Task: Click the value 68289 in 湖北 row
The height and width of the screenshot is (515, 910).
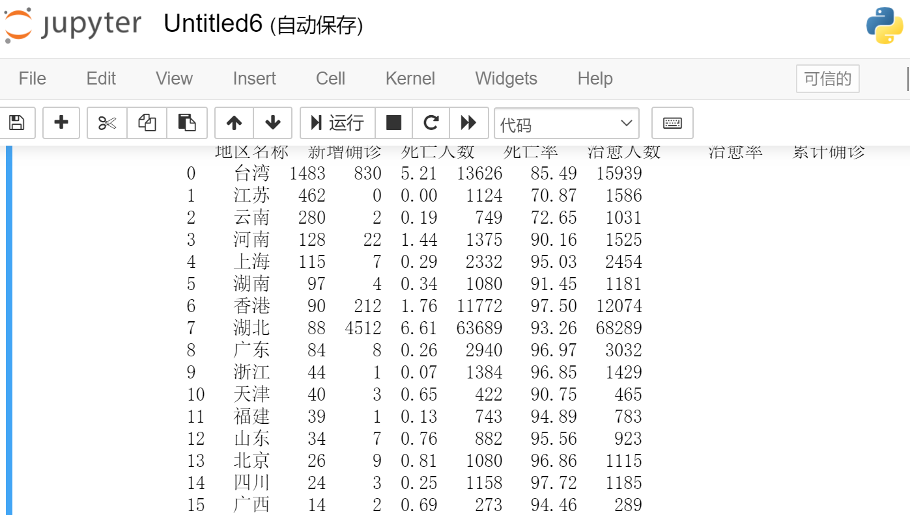Action: coord(619,328)
